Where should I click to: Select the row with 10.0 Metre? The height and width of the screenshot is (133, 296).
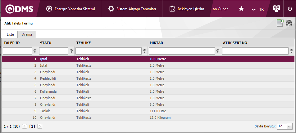pyautogui.click(x=148, y=59)
